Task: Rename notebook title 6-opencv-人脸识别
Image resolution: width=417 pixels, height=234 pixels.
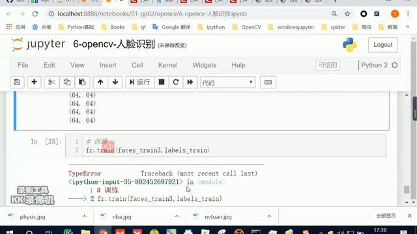Action: tap(114, 44)
